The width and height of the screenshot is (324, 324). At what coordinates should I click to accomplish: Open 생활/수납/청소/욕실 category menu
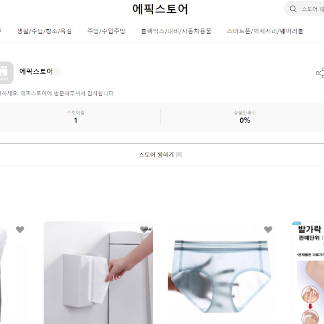[x=44, y=31]
